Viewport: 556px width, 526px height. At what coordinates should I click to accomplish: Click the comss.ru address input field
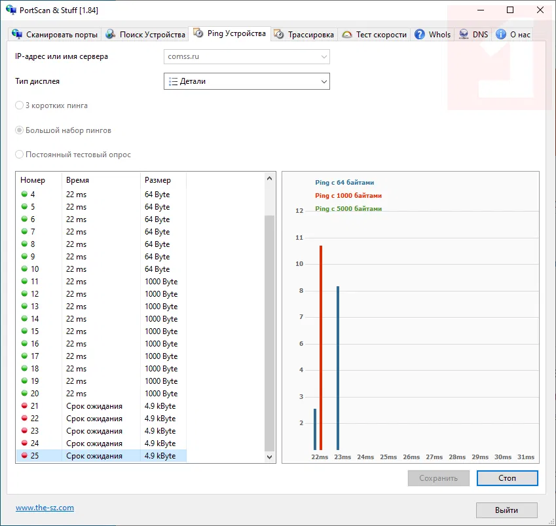[x=247, y=57]
